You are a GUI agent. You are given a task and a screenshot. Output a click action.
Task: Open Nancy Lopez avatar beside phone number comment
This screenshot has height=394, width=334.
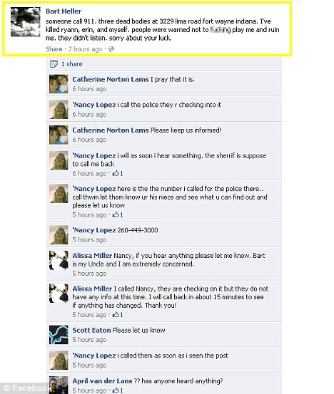tap(59, 234)
